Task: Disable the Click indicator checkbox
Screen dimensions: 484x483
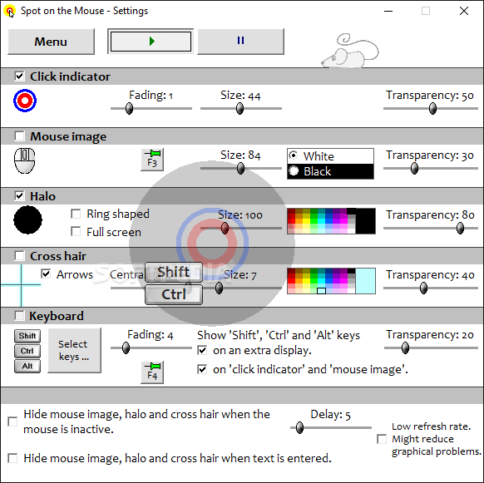Action: pyautogui.click(x=19, y=76)
